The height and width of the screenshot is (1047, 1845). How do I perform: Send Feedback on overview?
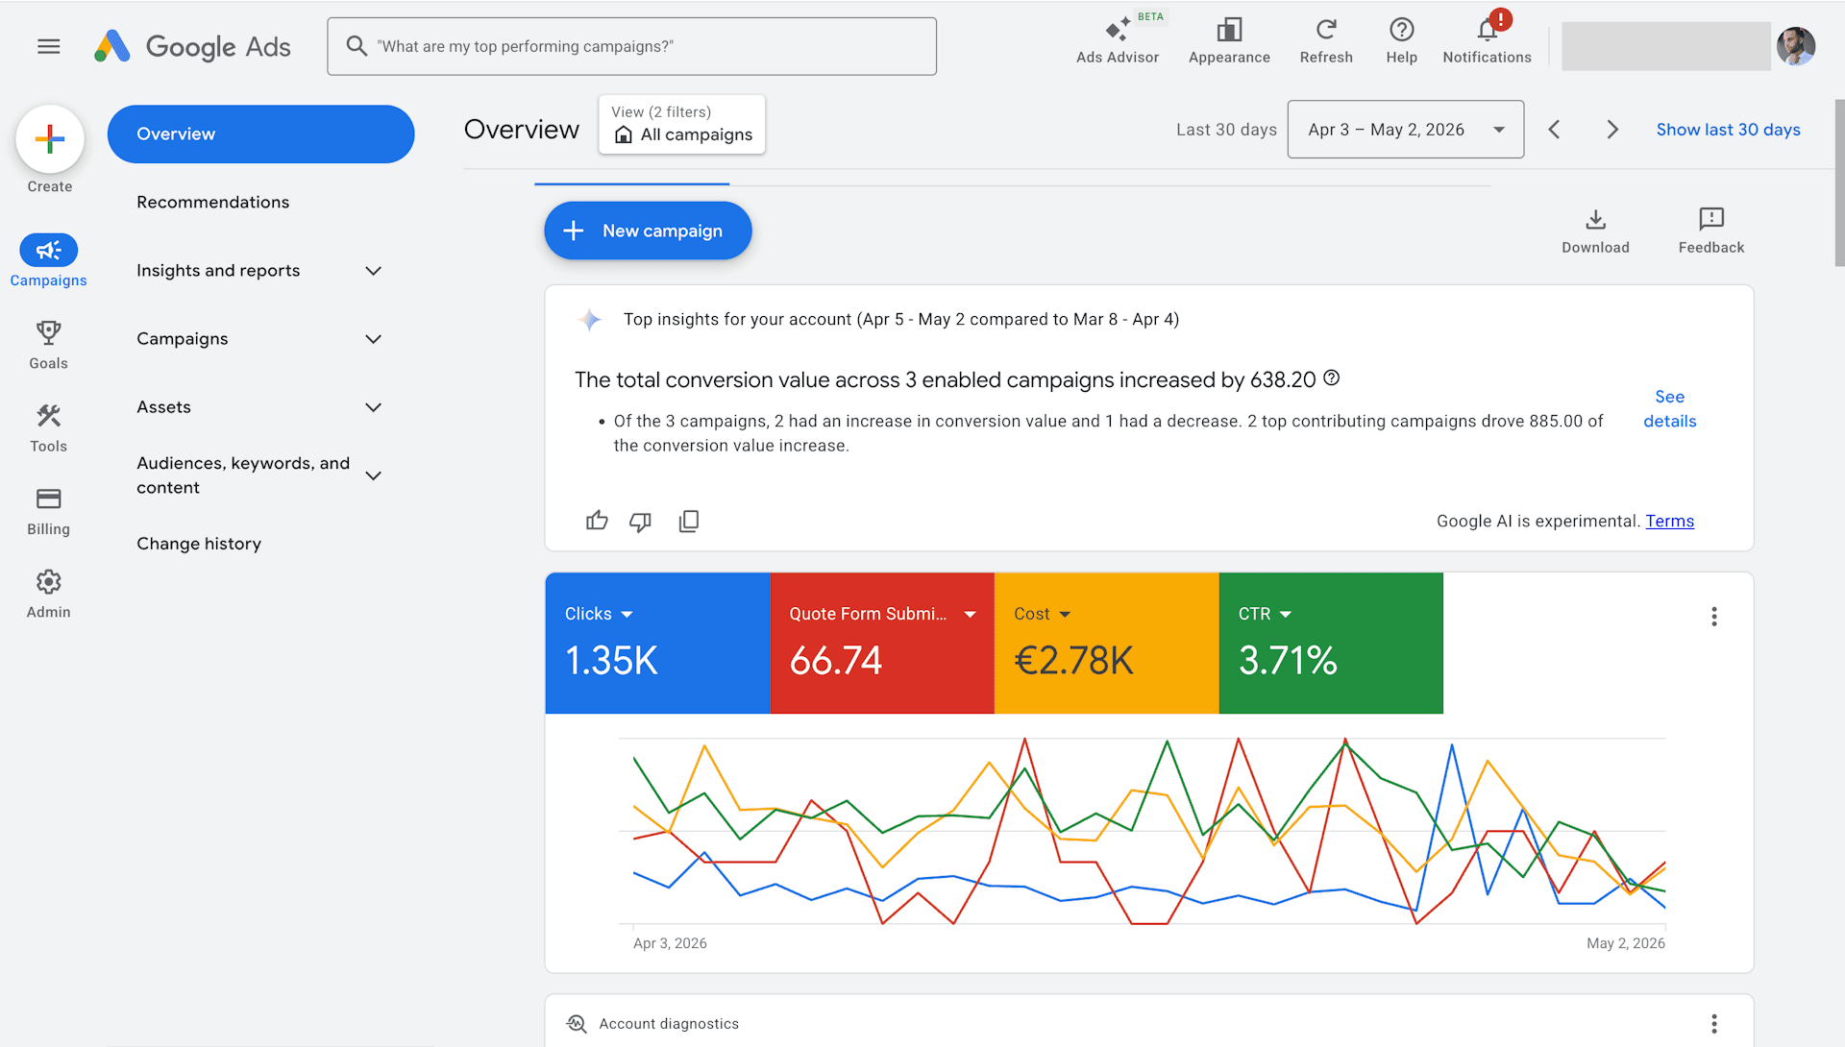click(1711, 231)
